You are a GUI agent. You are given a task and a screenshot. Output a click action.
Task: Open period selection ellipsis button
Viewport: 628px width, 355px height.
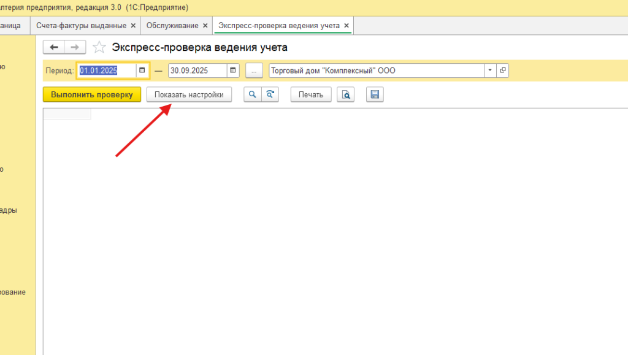[255, 71]
